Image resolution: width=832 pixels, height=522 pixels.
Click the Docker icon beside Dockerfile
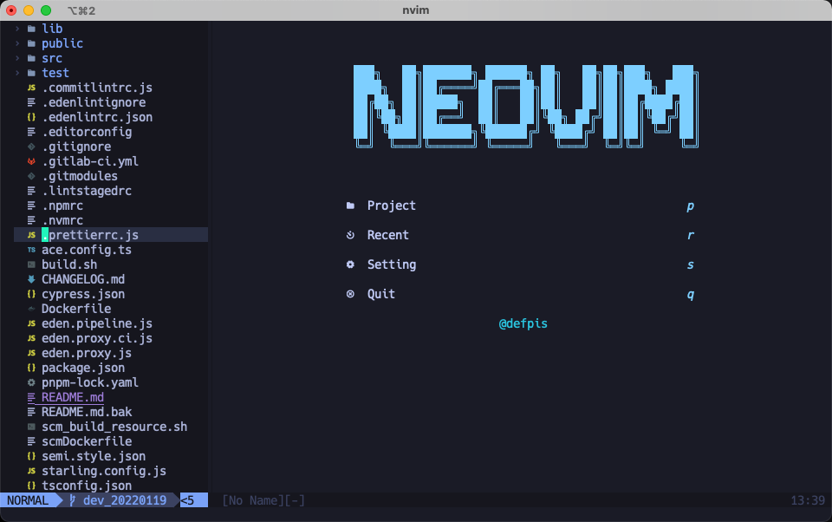[x=31, y=309]
